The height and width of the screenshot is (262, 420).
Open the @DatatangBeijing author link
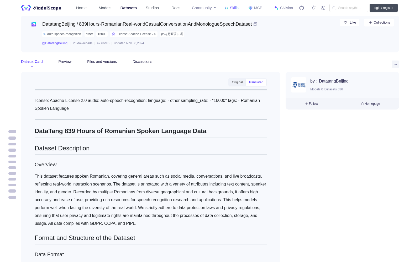point(55,43)
